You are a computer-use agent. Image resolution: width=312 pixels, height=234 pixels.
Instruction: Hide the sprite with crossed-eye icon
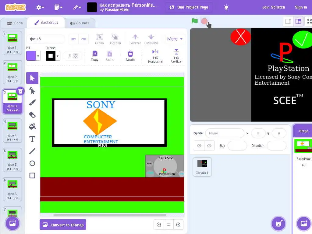[x=209, y=146]
